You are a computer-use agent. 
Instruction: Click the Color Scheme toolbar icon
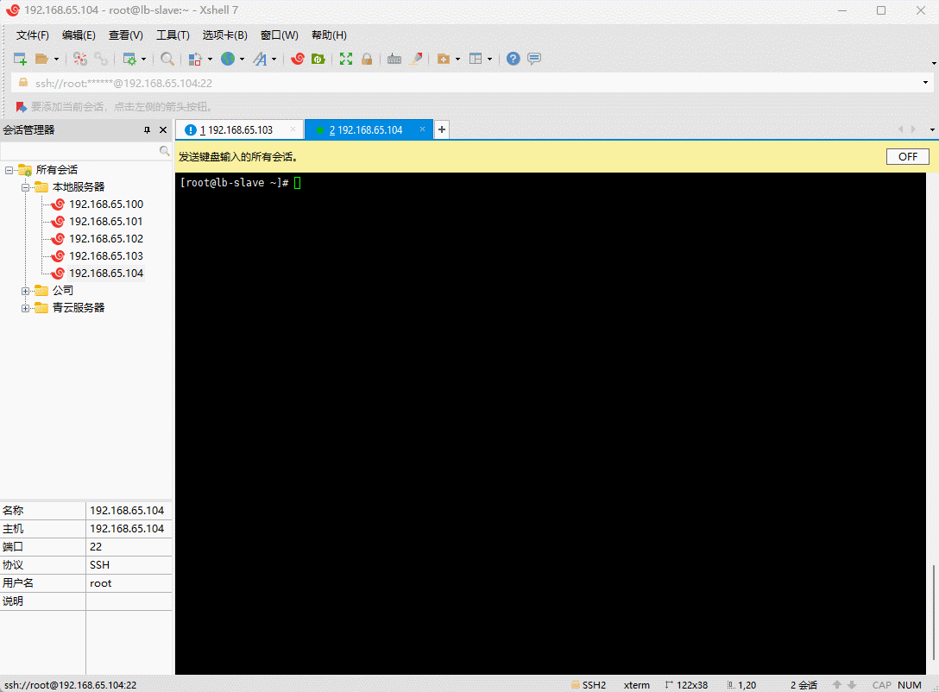click(x=195, y=59)
